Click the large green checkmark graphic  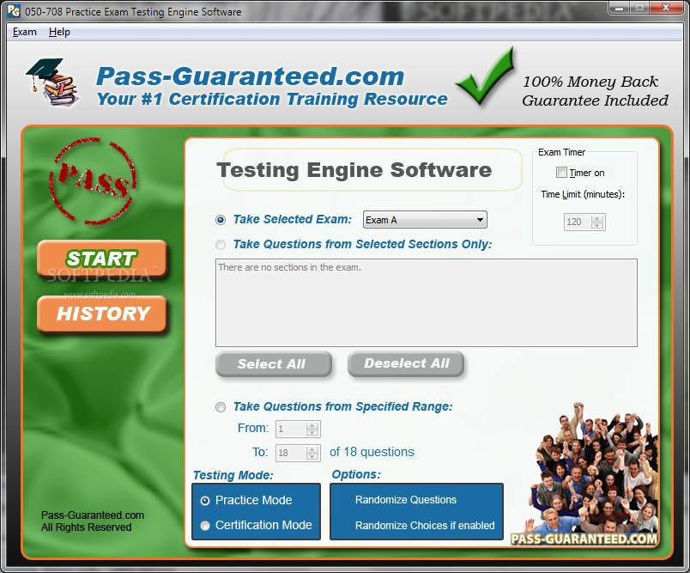(486, 76)
